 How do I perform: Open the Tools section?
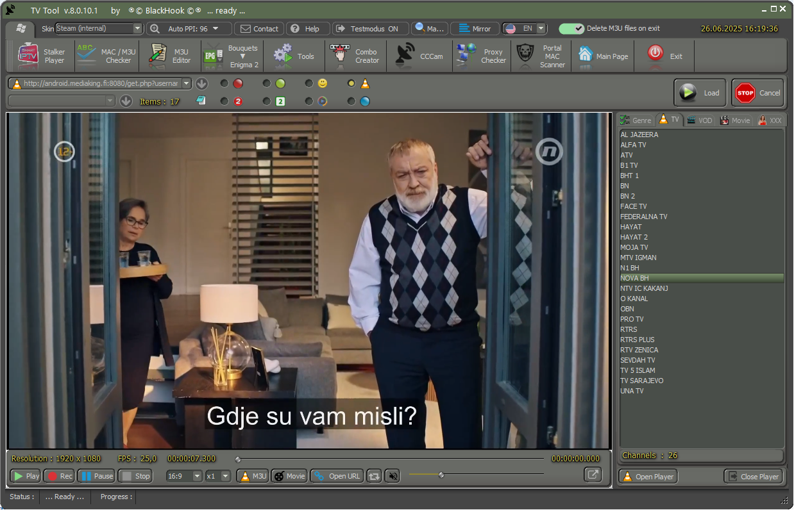tap(294, 56)
